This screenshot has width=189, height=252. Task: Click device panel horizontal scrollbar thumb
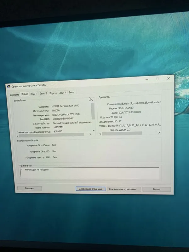(51, 135)
